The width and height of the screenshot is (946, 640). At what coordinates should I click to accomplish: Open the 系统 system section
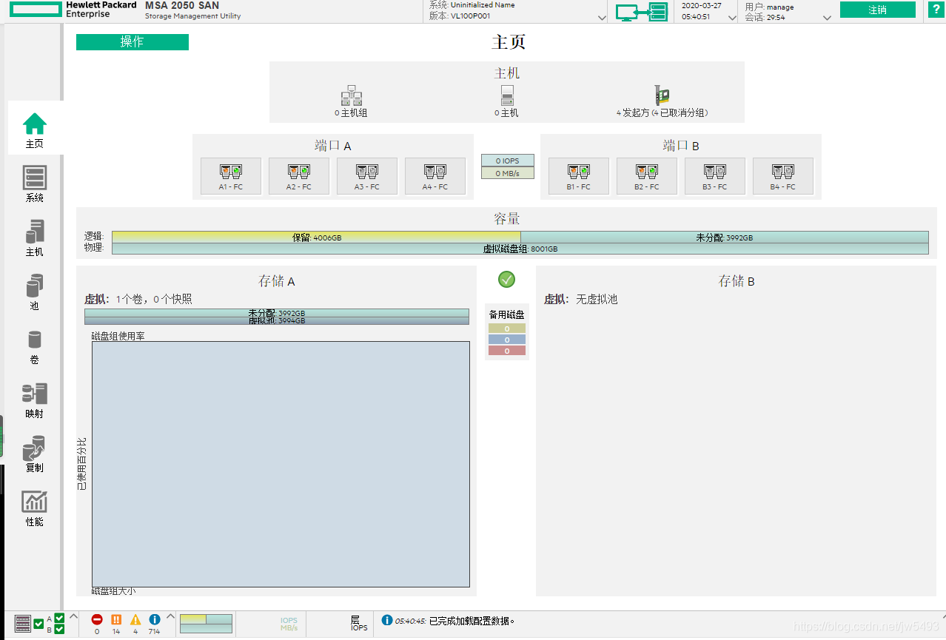click(x=35, y=178)
